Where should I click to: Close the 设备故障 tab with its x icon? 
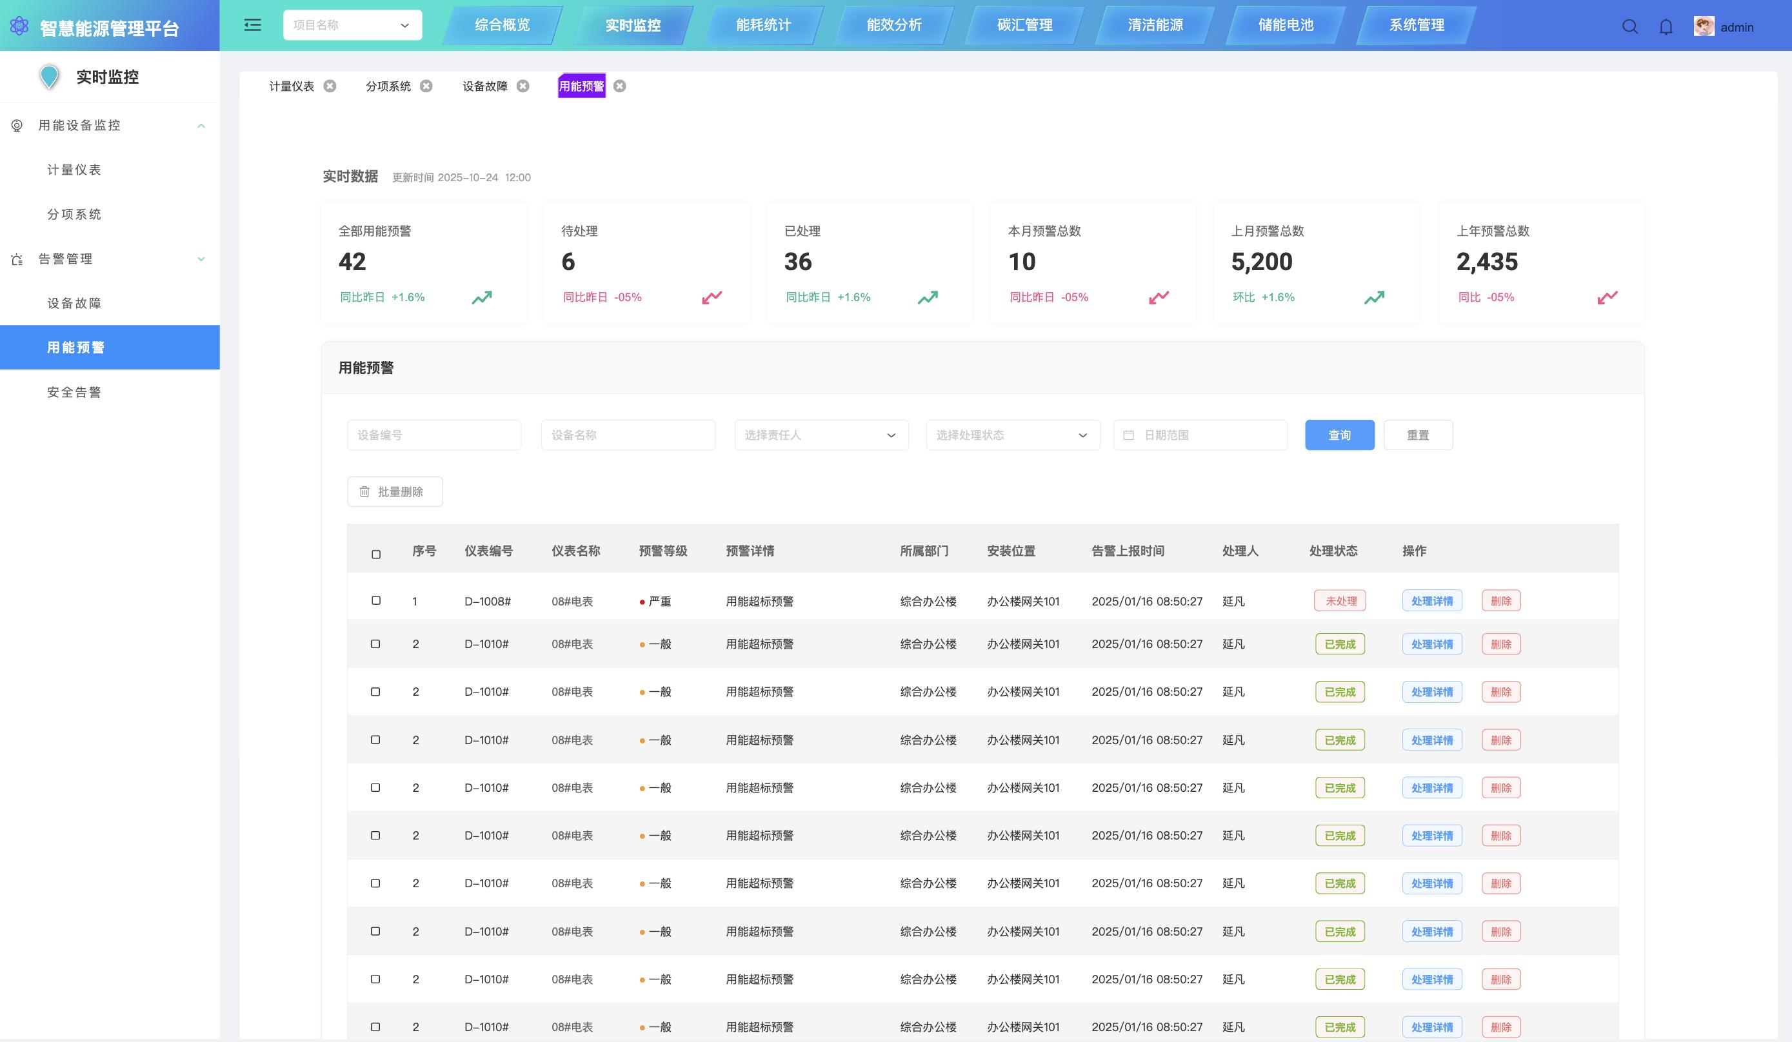[523, 86]
